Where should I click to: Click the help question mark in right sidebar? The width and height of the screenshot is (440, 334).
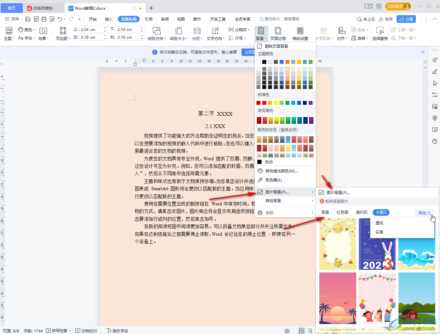(435, 142)
